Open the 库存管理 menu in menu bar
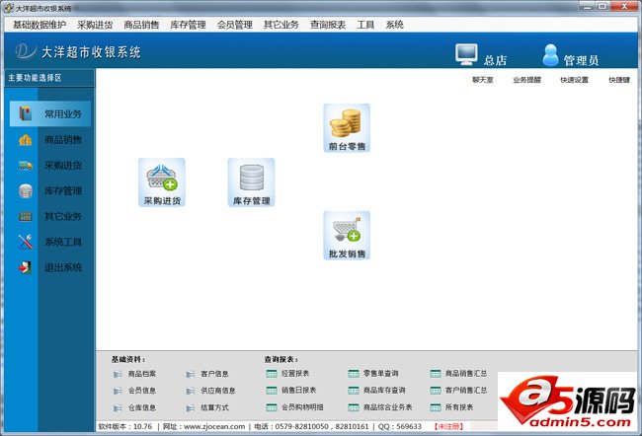The width and height of the screenshot is (642, 436). click(x=188, y=25)
